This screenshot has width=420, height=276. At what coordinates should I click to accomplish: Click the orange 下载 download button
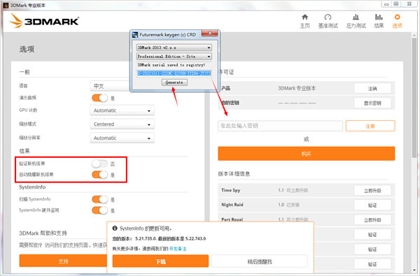point(160,261)
